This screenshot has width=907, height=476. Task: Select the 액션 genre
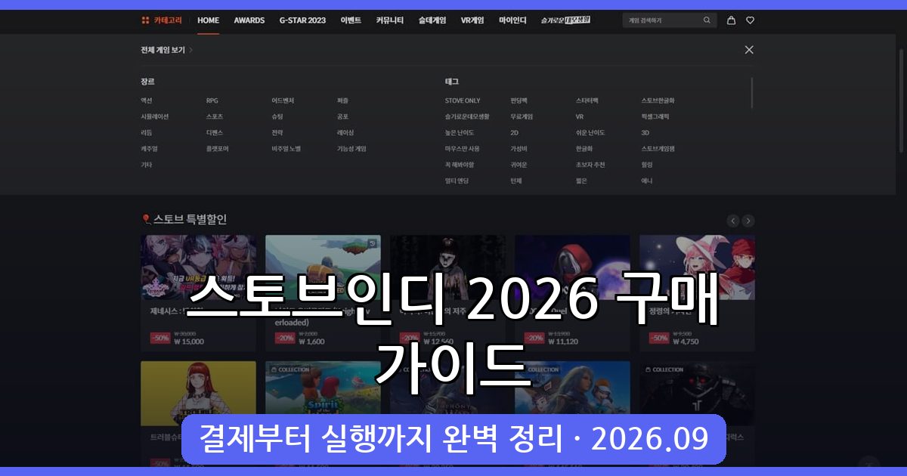pyautogui.click(x=147, y=100)
